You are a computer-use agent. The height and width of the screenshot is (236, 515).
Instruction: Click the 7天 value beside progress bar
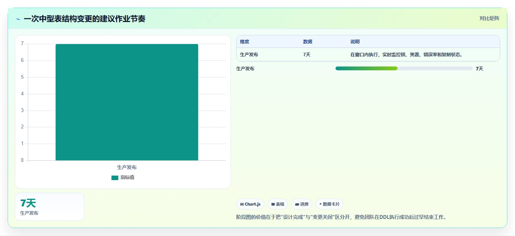(479, 69)
